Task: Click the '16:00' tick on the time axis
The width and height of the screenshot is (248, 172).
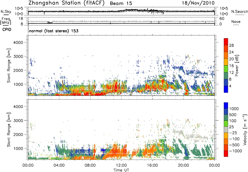Action: (x=152, y=165)
